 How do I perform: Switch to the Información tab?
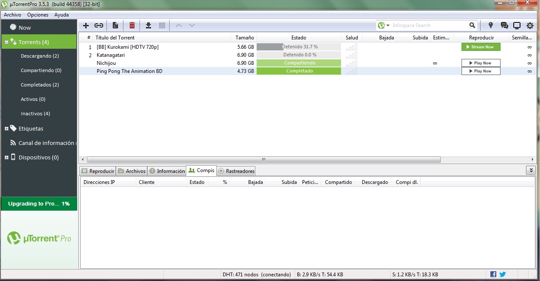point(167,171)
